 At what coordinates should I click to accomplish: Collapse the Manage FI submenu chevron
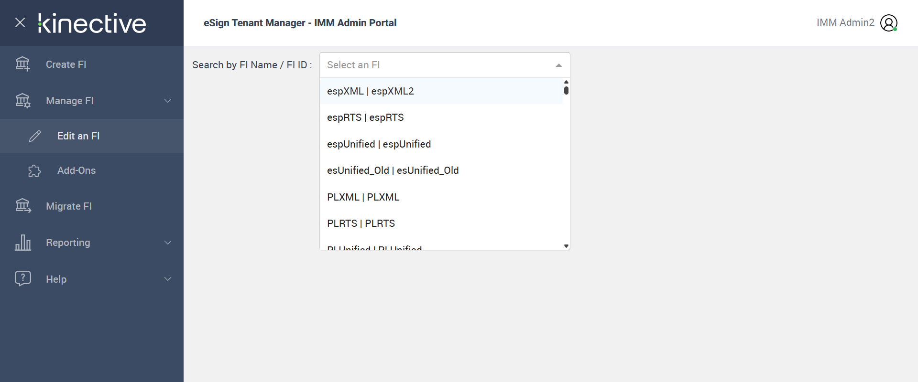pyautogui.click(x=168, y=101)
